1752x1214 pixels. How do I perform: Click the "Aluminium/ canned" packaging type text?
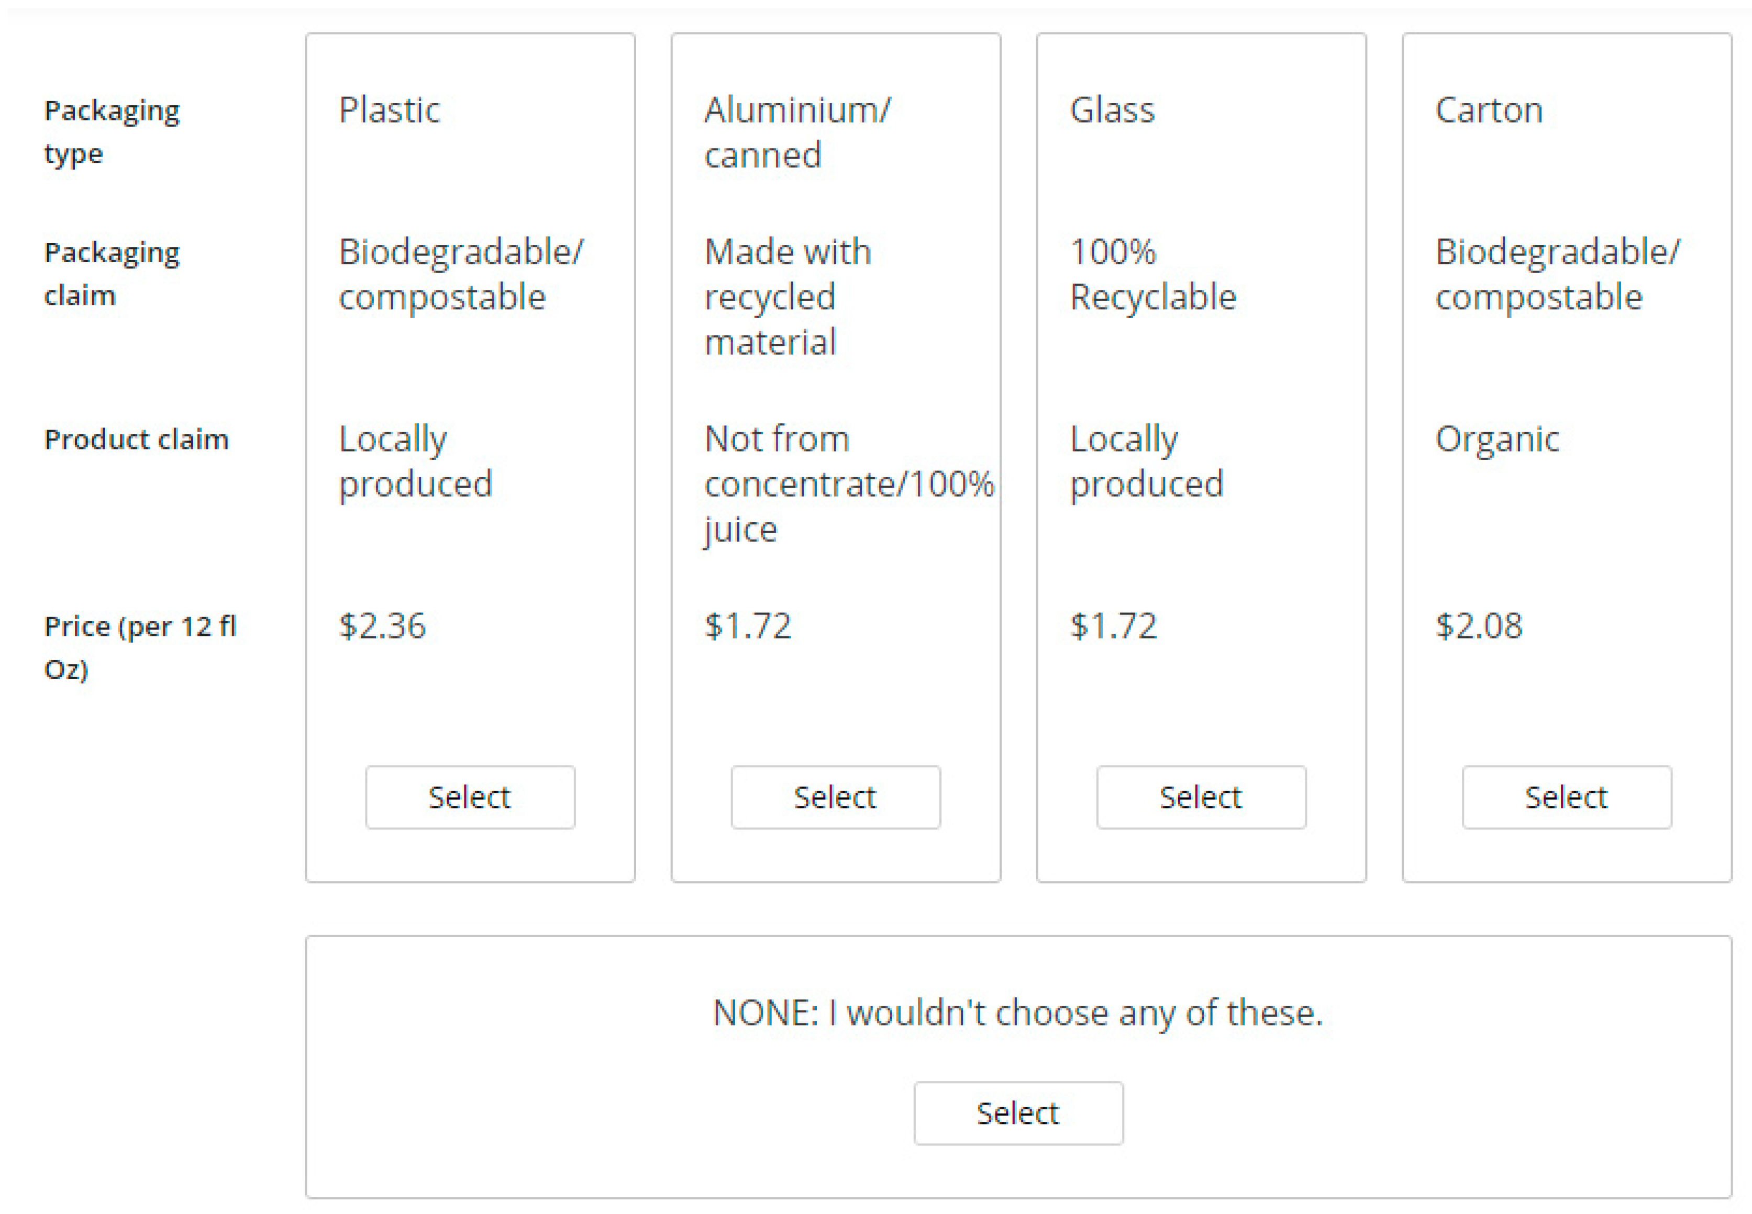coord(797,132)
